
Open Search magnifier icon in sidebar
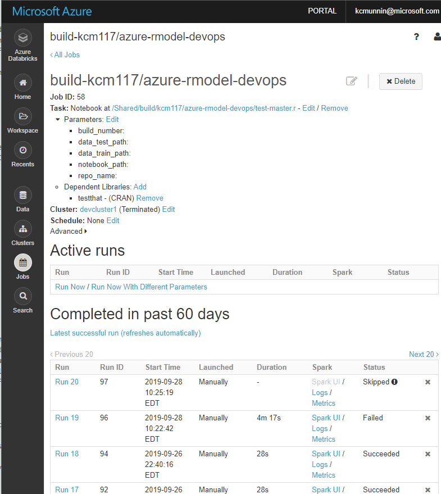tap(22, 297)
